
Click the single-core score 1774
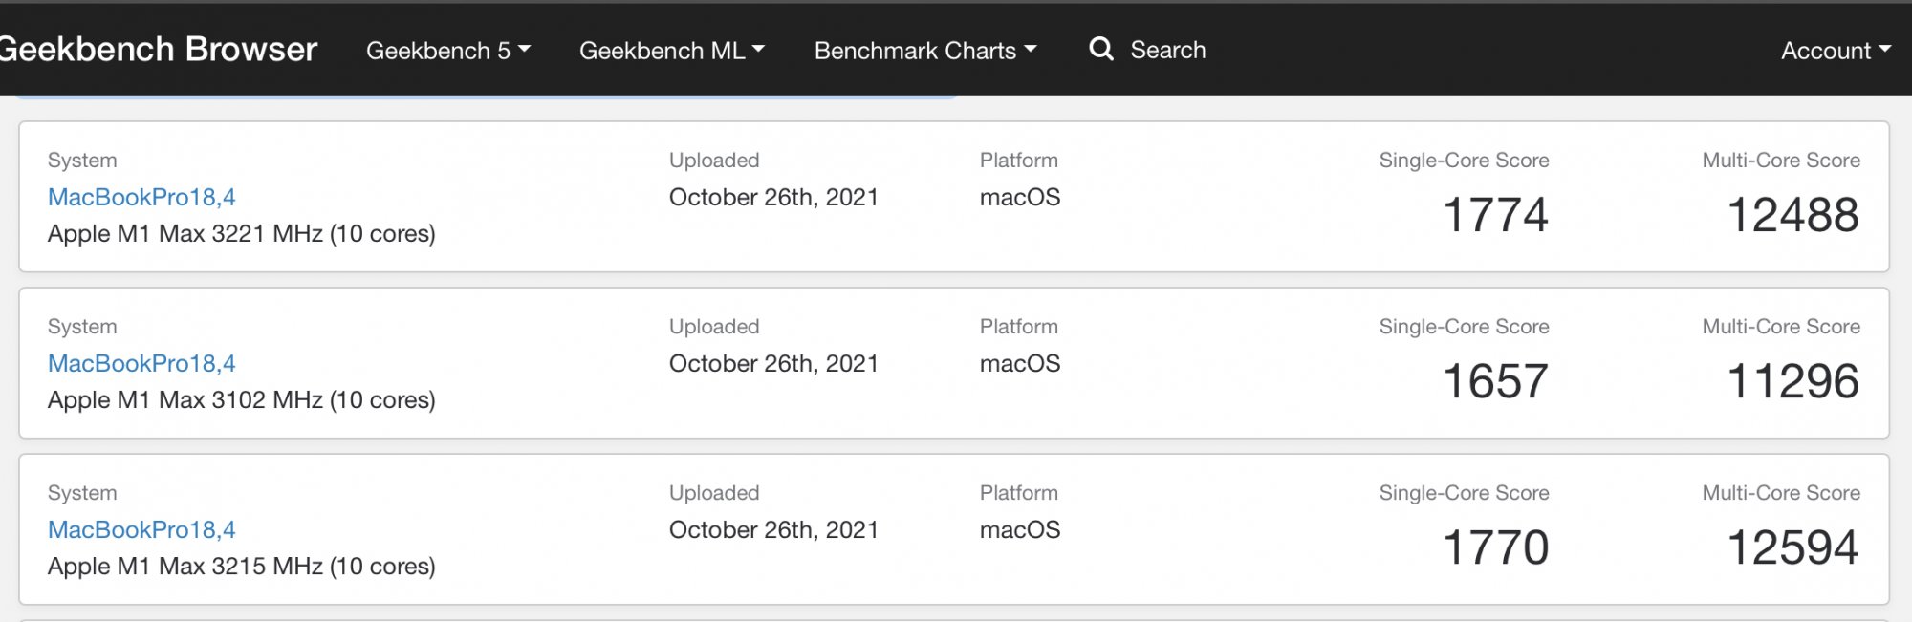(1495, 215)
